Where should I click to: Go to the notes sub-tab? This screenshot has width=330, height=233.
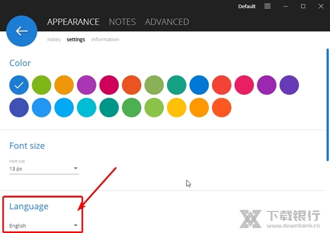tap(54, 40)
